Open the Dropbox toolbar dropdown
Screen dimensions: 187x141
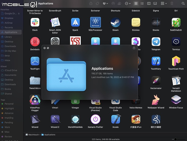click(x=105, y=3)
